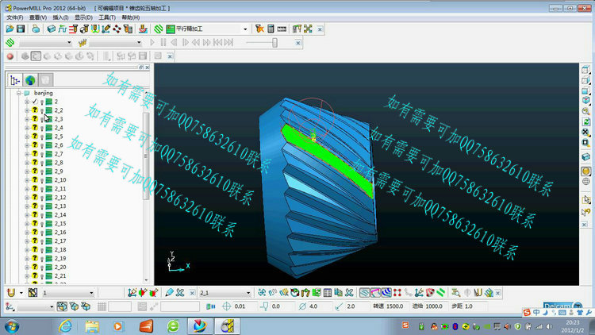Click the cursor select icon on right toolbar
The image size is (595, 335).
tap(586, 200)
